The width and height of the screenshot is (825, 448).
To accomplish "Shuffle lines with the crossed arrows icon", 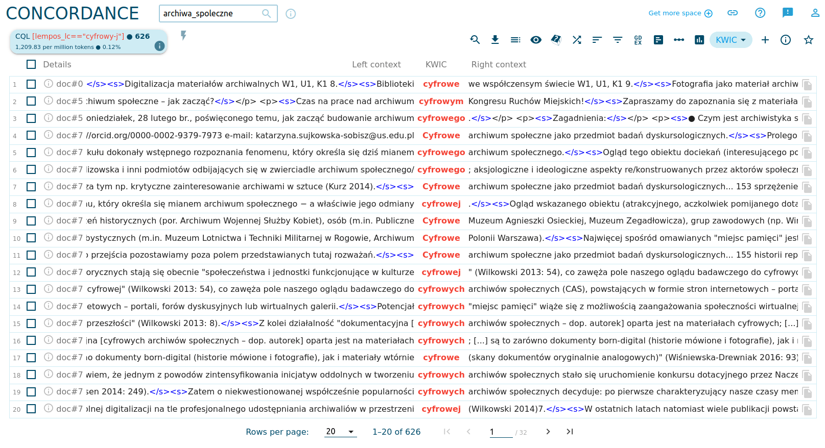I will (577, 40).
